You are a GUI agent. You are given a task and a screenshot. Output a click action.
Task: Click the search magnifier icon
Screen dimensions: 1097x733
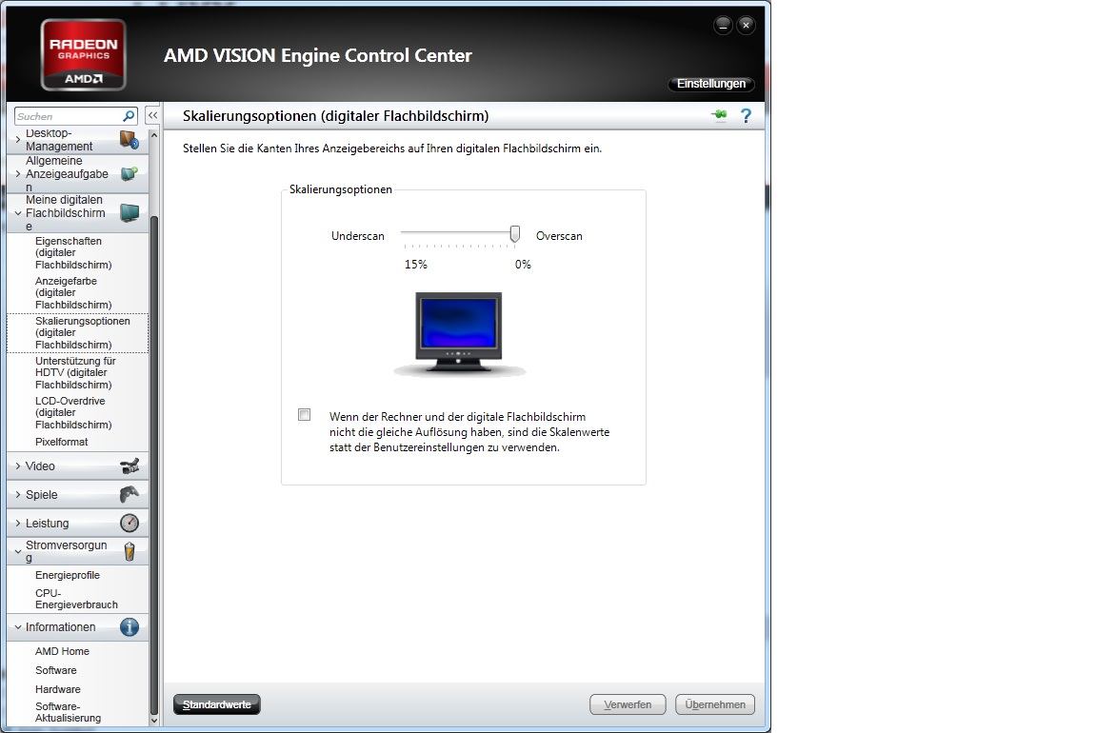click(x=129, y=116)
